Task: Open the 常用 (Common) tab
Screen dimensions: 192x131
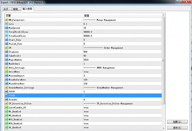Action: pos(16,9)
